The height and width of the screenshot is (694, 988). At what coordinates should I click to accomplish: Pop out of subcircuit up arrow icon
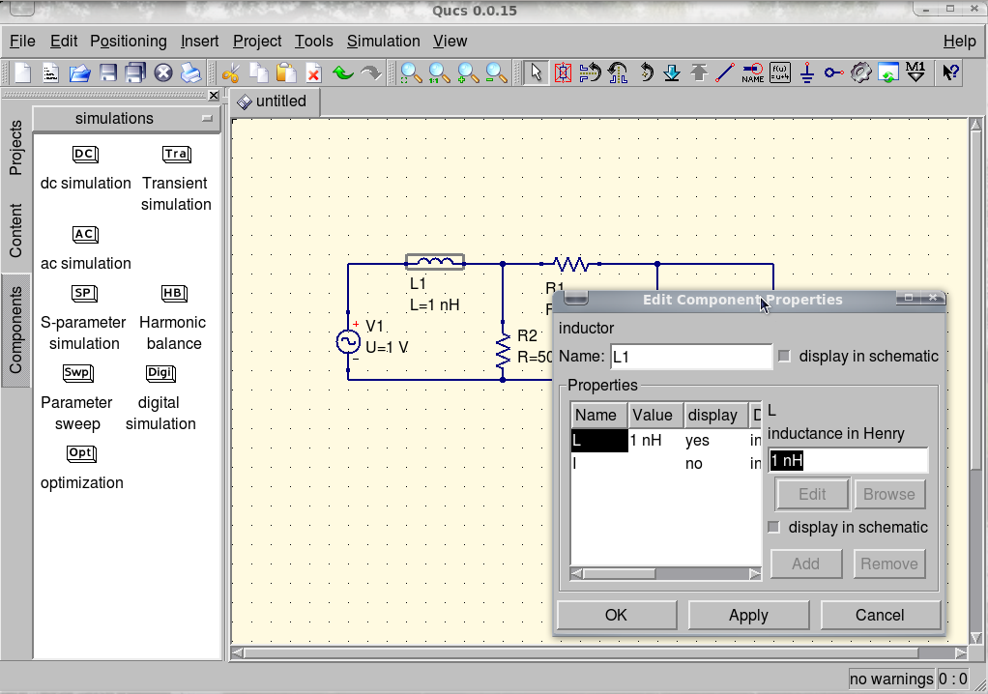point(698,73)
